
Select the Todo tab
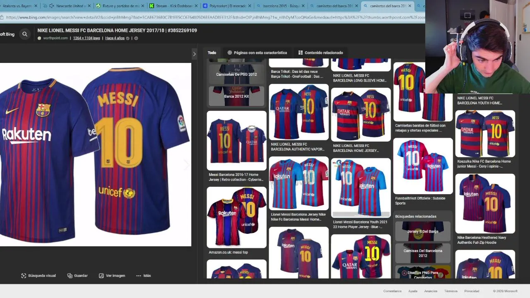tap(212, 53)
